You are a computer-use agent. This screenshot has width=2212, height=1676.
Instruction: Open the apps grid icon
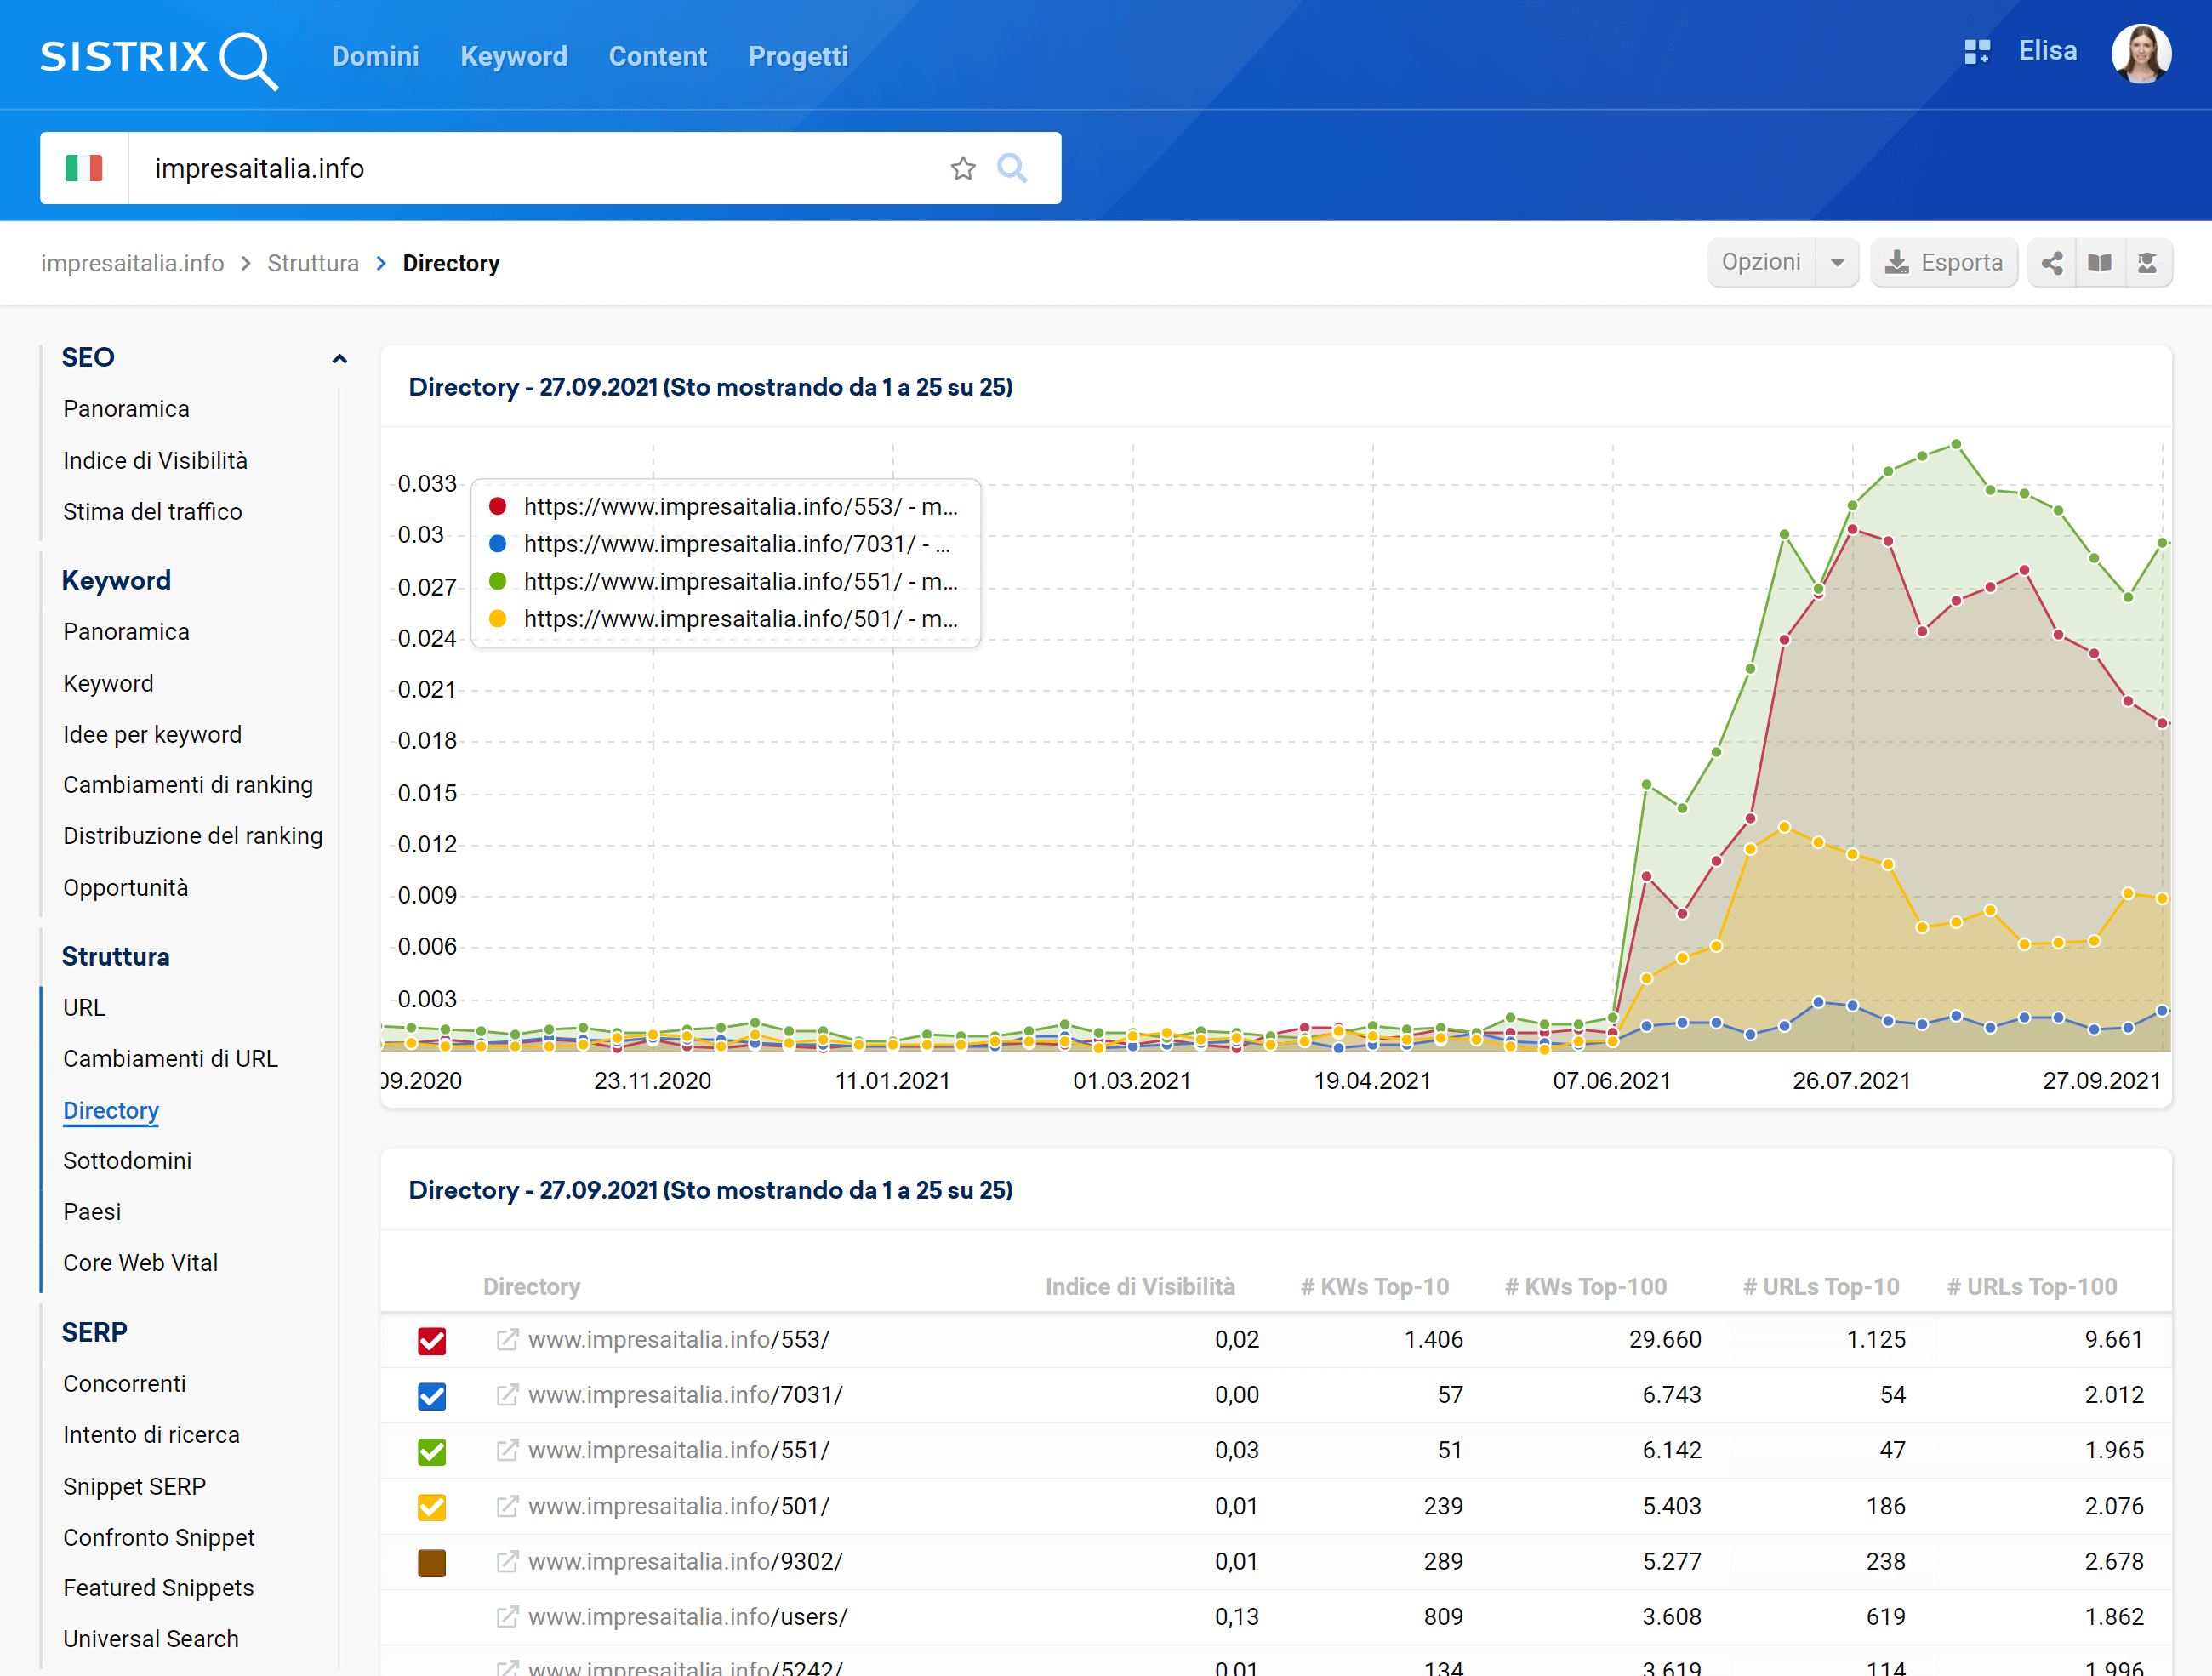coord(1977,52)
